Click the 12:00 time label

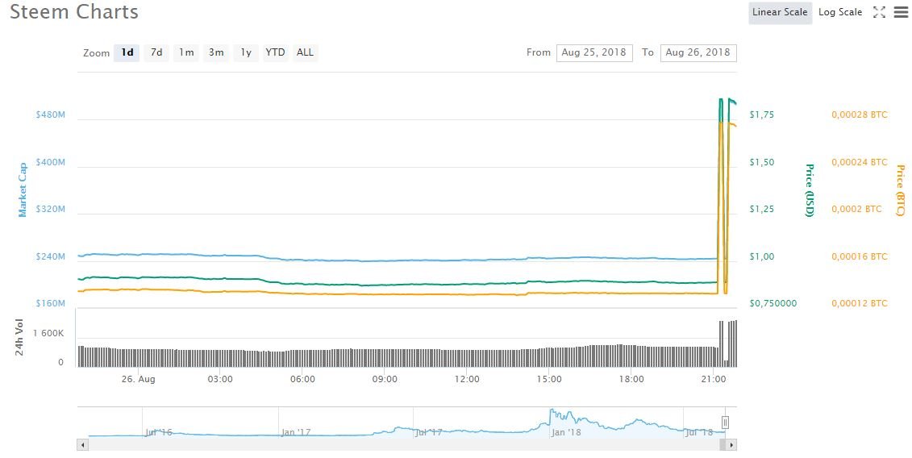coord(467,379)
